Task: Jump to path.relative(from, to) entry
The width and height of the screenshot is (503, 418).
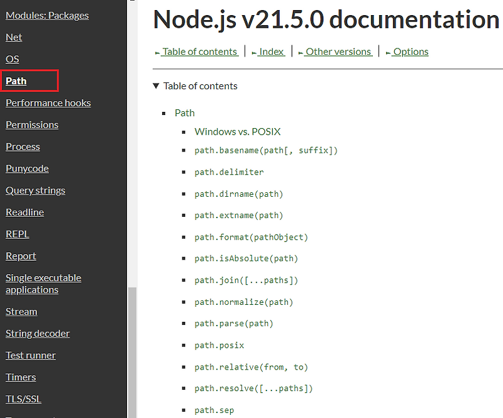Action: [x=251, y=367]
